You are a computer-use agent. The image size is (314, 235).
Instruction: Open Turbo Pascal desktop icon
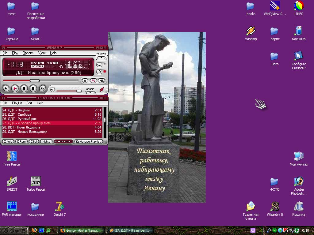(36, 182)
